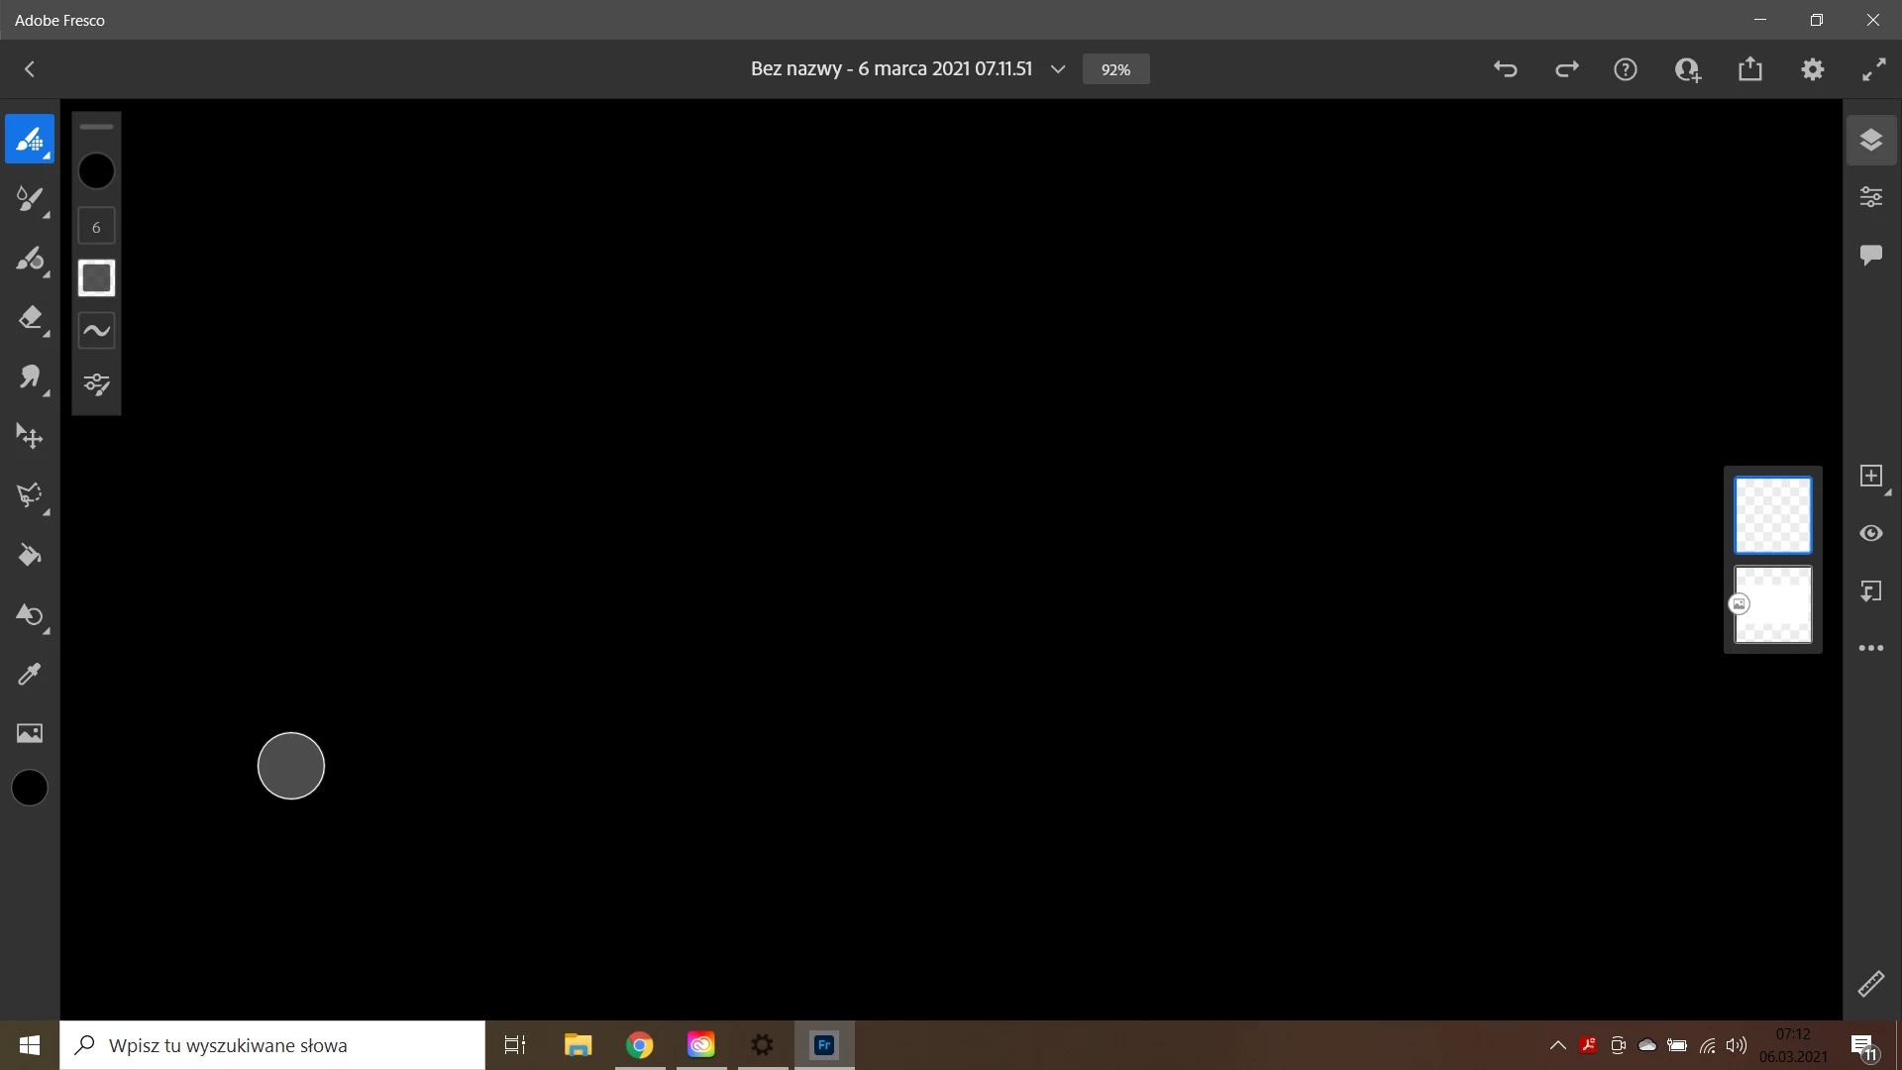
Task: Open the 92% zoom level menu
Action: pos(1115,69)
